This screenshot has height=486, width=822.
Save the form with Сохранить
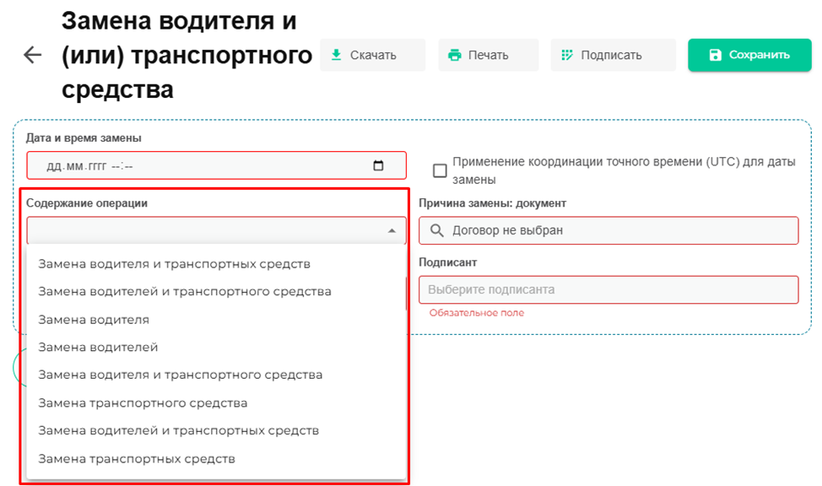tap(738, 55)
